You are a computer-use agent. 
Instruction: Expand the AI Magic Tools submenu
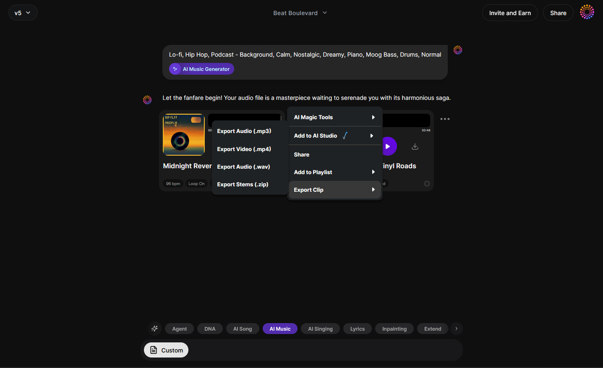click(334, 117)
